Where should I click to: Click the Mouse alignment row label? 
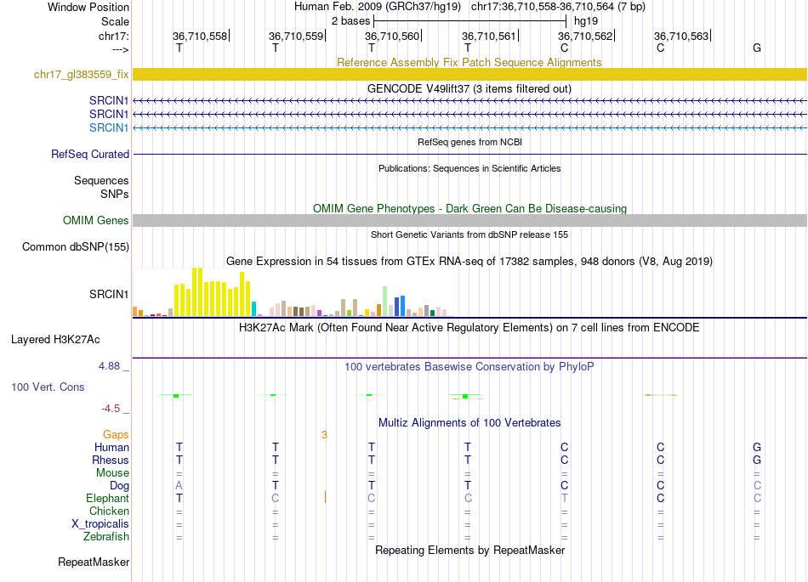[112, 473]
